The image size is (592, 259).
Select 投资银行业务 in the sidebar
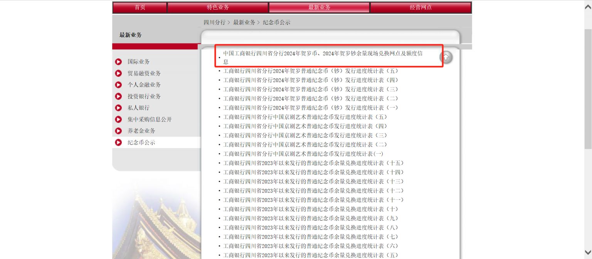144,96
